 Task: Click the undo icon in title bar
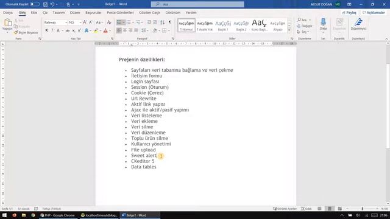tap(52, 4)
